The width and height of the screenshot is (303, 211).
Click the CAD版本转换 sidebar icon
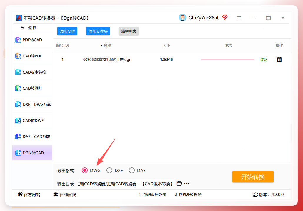click(18, 72)
